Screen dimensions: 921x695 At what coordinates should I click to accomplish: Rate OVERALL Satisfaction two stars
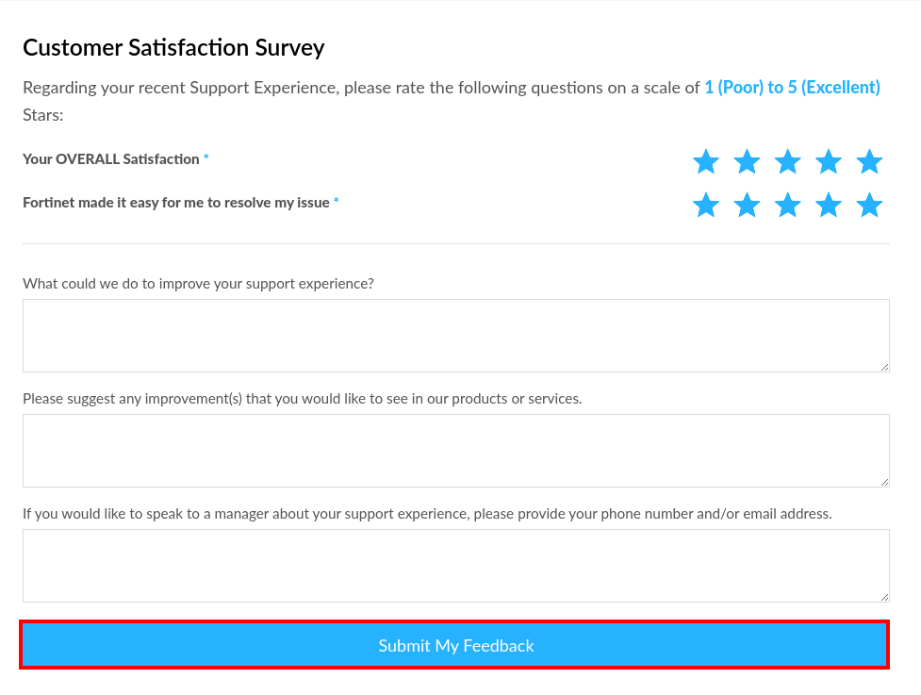[747, 161]
